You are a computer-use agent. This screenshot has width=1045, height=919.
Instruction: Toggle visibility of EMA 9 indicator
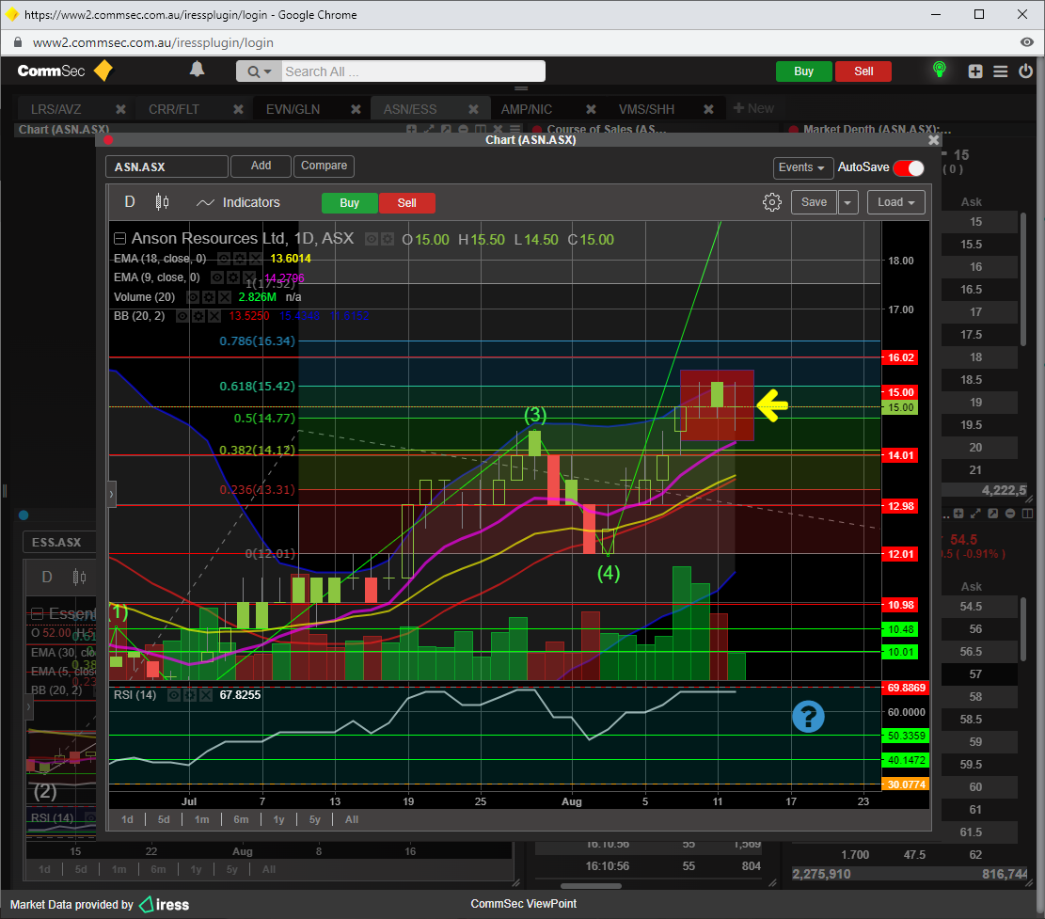coord(217,277)
